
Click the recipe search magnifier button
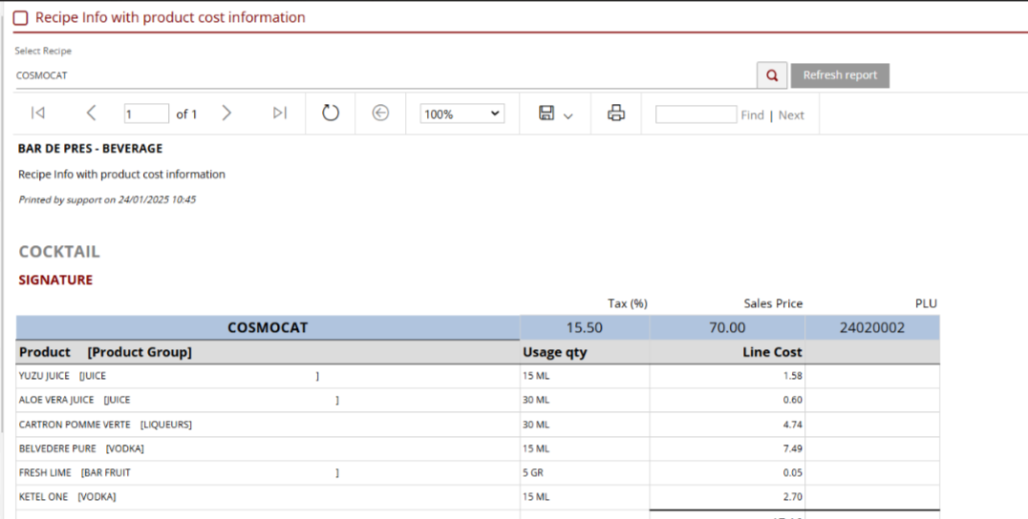tap(772, 75)
